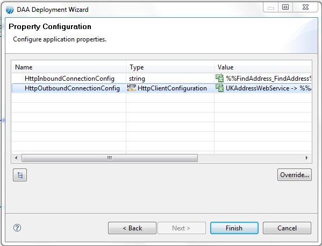Sort by the Value column header

tap(263, 67)
